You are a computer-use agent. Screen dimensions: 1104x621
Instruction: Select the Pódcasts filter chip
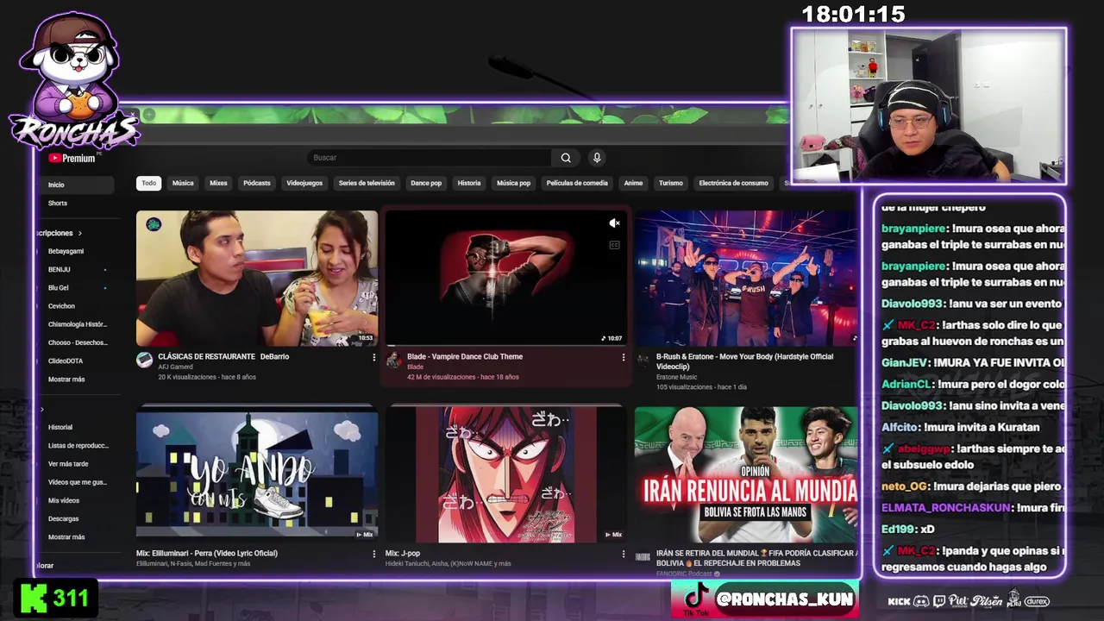pyautogui.click(x=256, y=183)
